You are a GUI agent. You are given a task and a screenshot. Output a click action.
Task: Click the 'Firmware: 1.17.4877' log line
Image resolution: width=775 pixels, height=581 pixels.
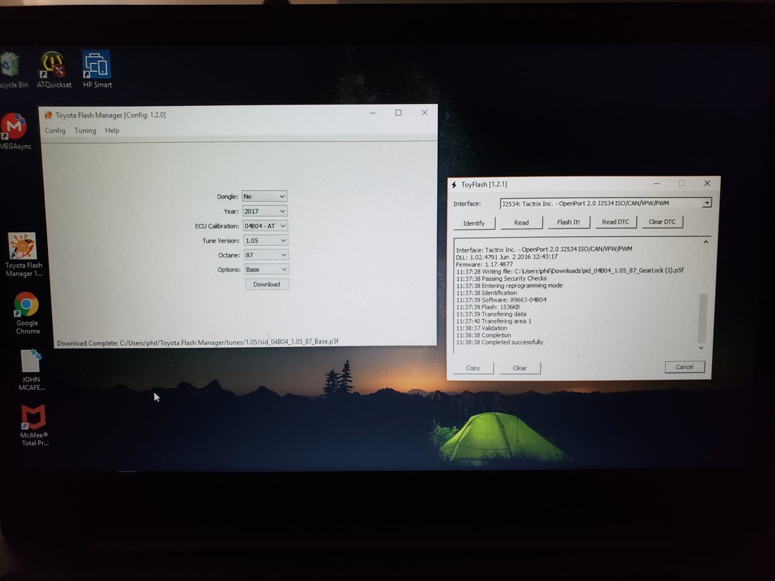click(484, 264)
